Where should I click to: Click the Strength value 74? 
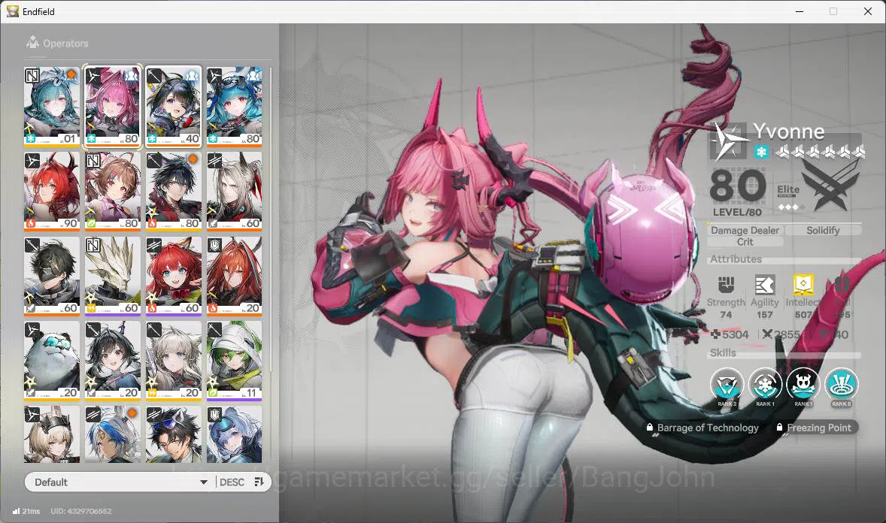tap(726, 315)
